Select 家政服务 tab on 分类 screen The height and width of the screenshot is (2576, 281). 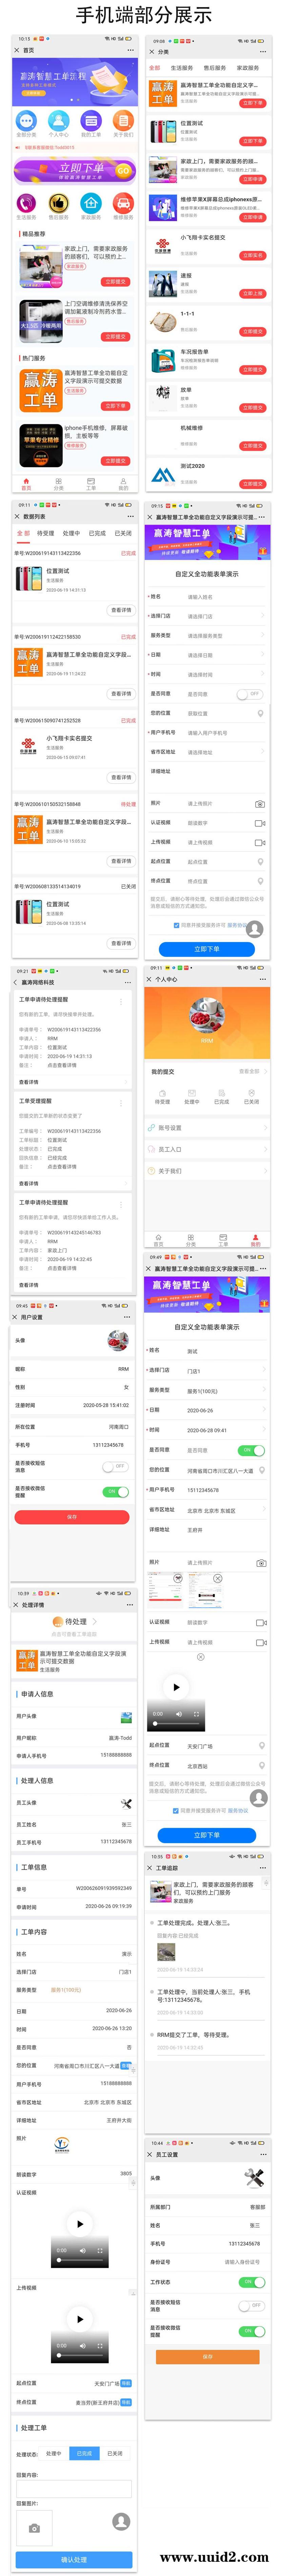(248, 68)
